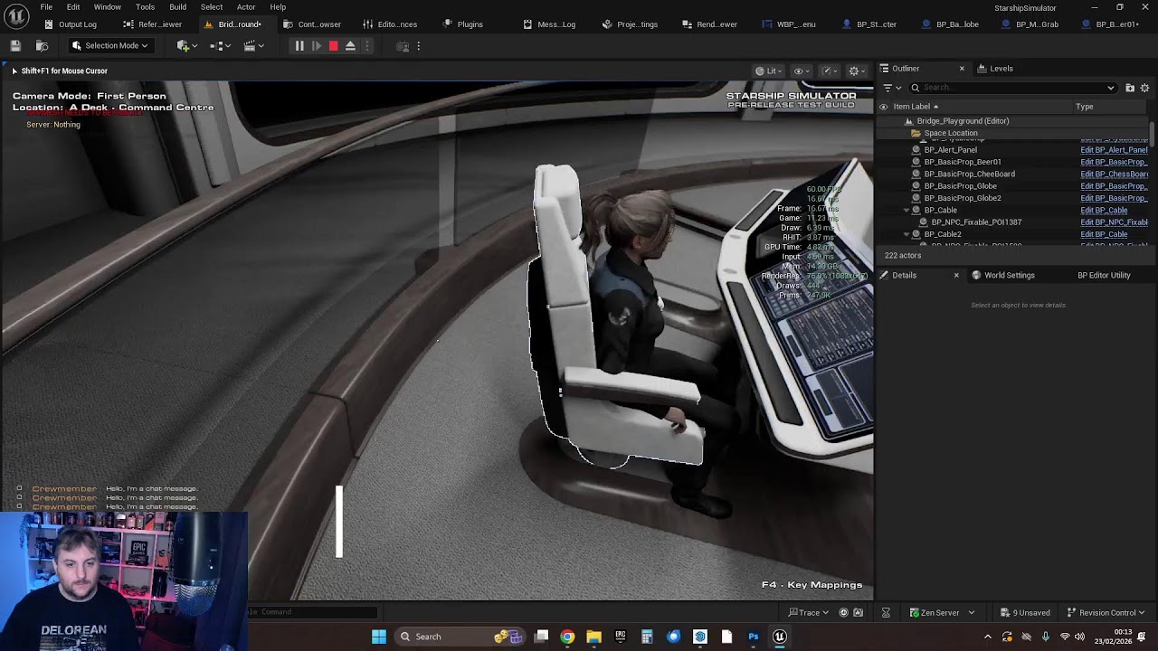This screenshot has width=1158, height=651.
Task: Open File Explorer from taskbar
Action: click(593, 637)
